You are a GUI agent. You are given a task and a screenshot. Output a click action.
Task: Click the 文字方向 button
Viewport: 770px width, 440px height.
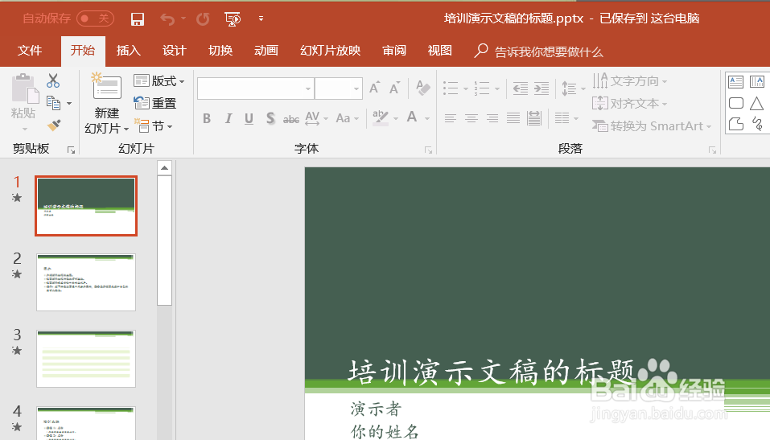click(x=629, y=81)
